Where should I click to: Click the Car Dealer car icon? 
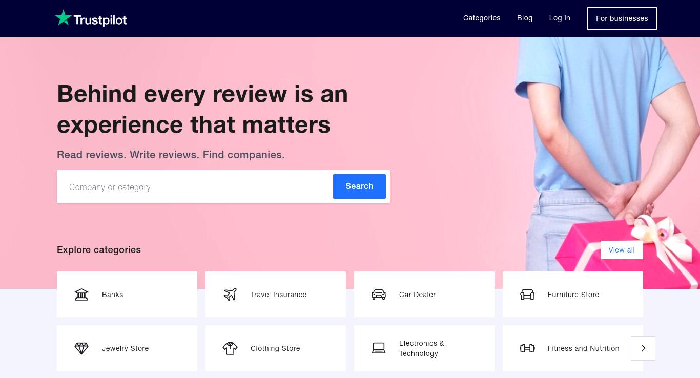[x=379, y=295]
